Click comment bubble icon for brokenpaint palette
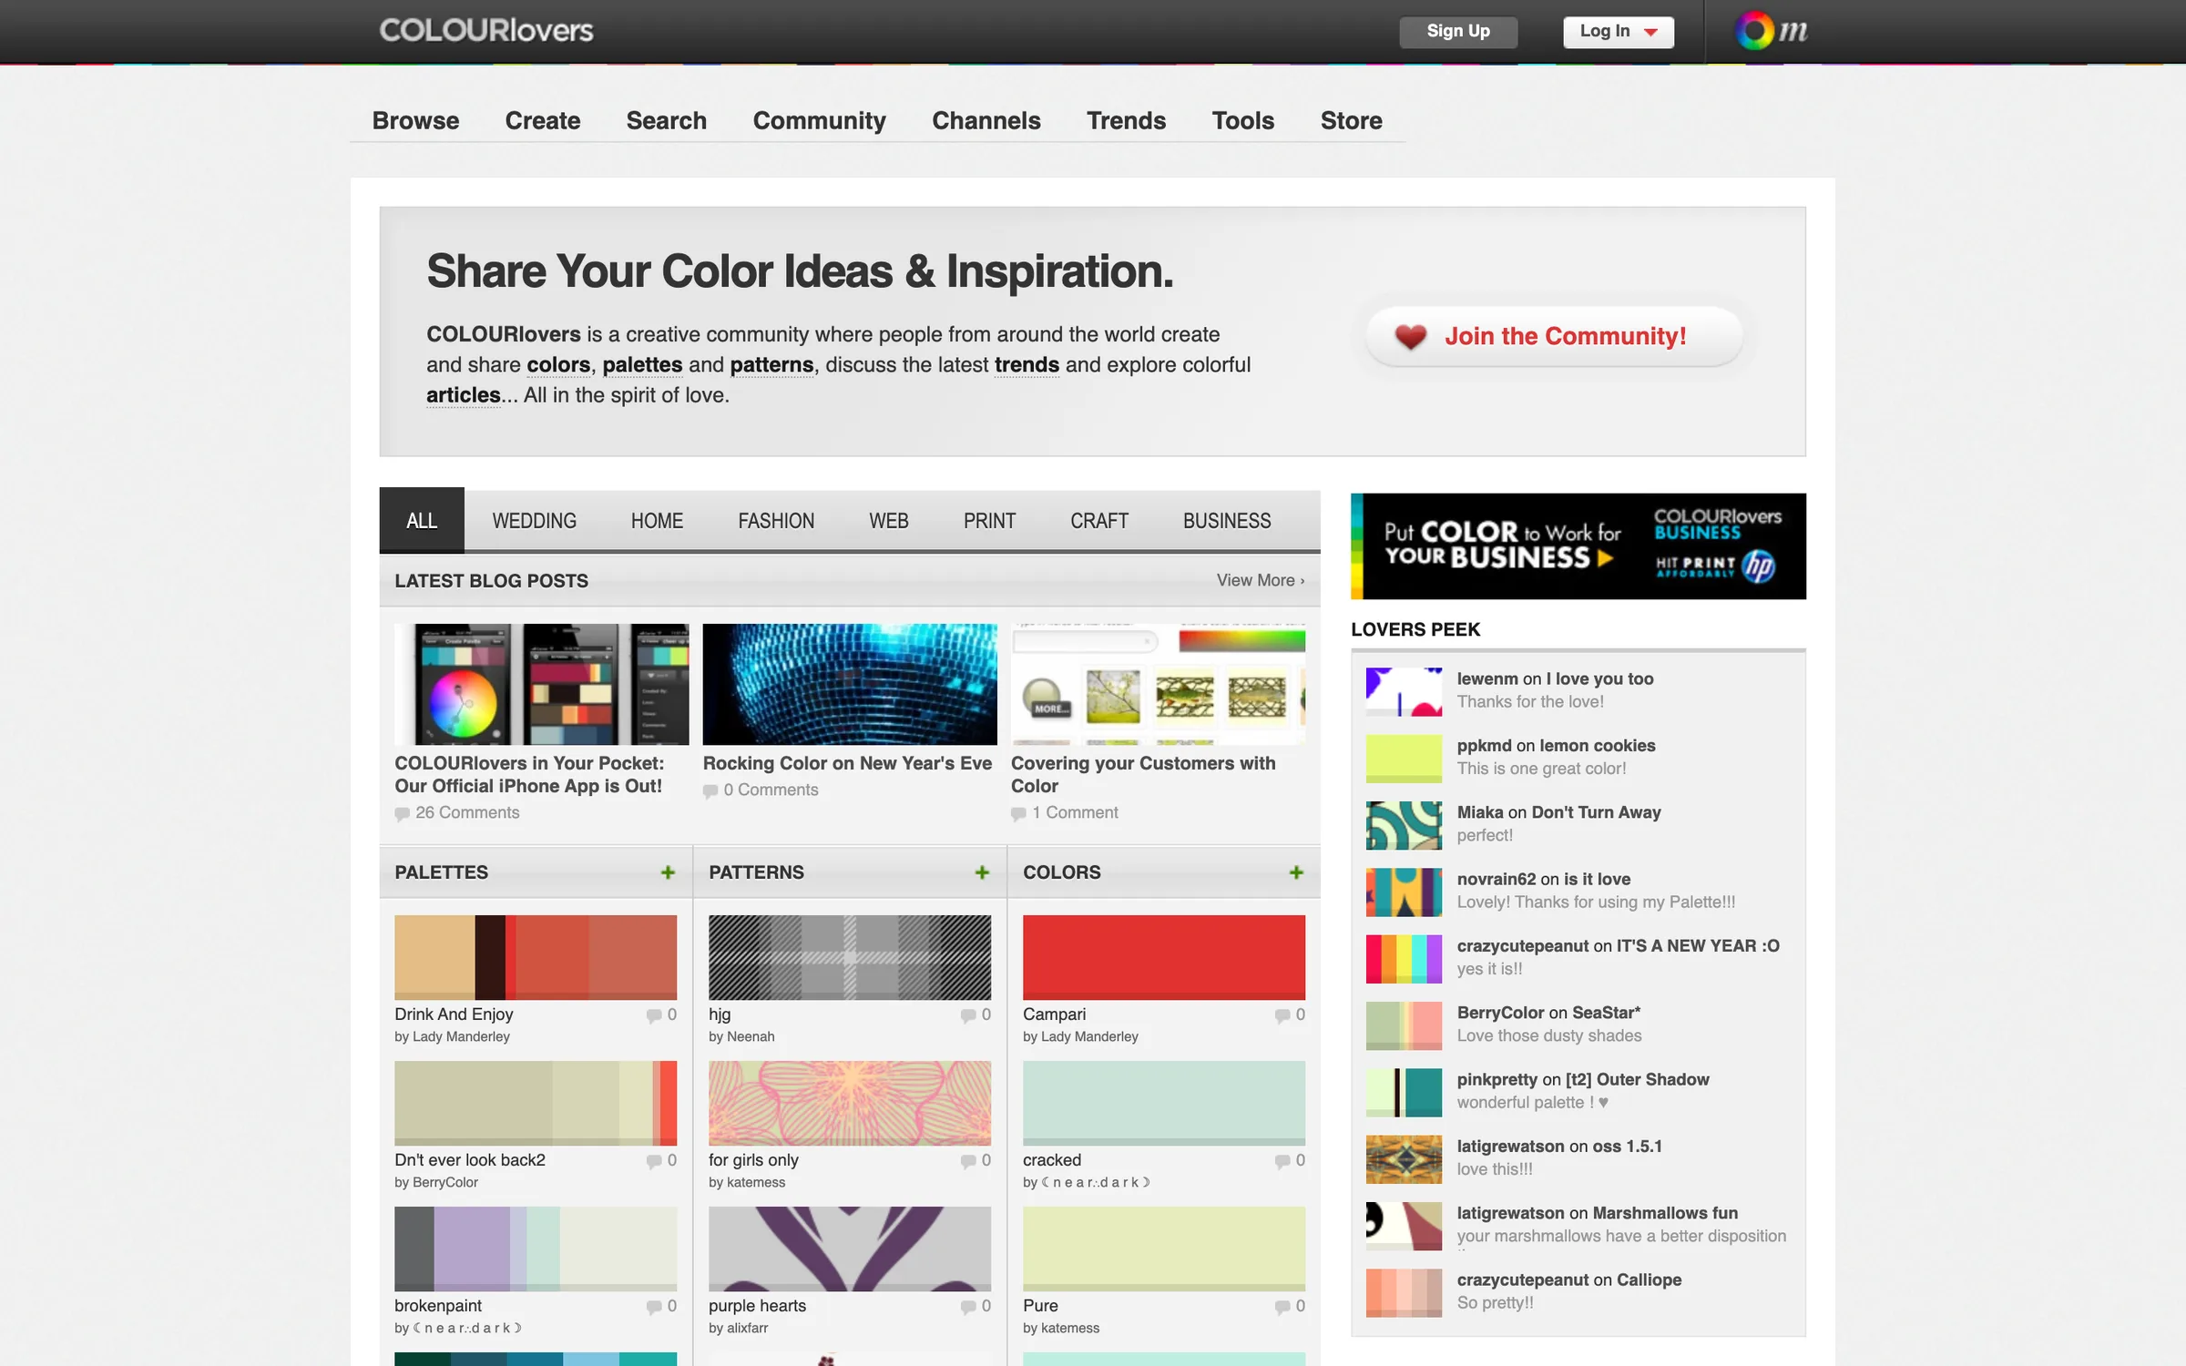Viewport: 2186px width, 1366px height. [x=653, y=1307]
